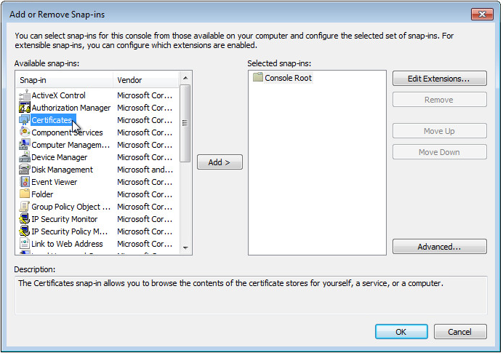The image size is (503, 353).
Task: Click the Device Manager icon
Action: click(x=25, y=157)
